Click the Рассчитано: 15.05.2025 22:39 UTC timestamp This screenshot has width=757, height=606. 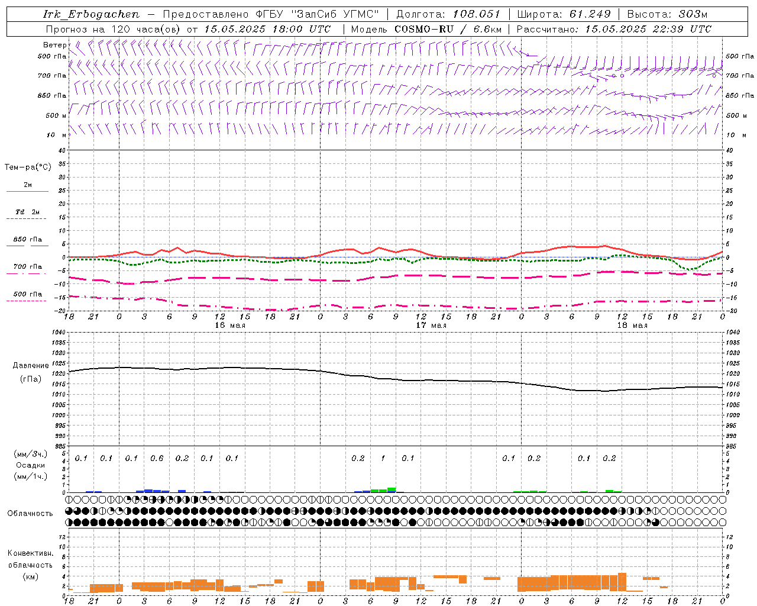[x=614, y=29]
